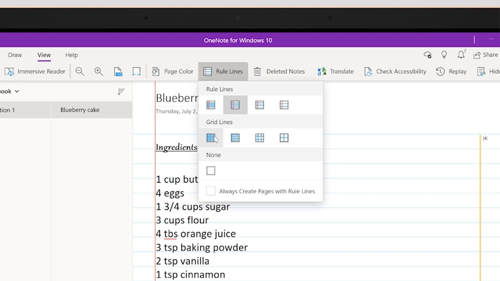500x281 pixels.
Task: Click the Share button
Action: click(x=486, y=55)
